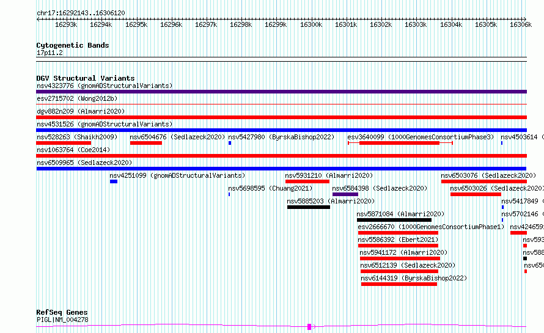Select blue bar of nsv6509965
The width and height of the screenshot is (544, 333).
click(281, 169)
